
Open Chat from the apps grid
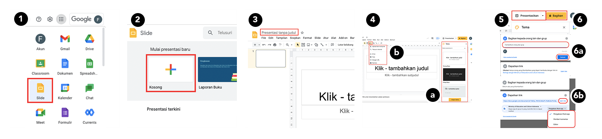[x=90, y=91]
